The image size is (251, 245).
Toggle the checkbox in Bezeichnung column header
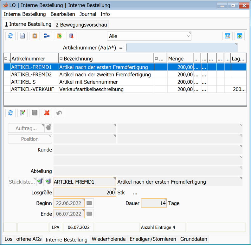point(61,59)
